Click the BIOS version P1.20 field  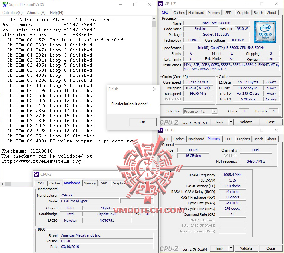click(x=106, y=241)
